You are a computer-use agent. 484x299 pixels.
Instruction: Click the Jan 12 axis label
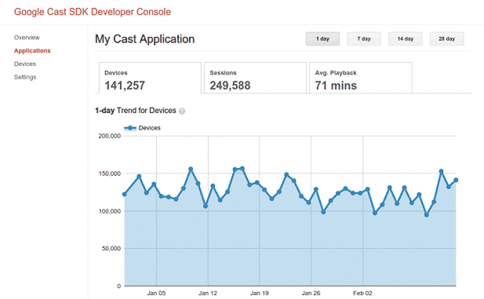(x=208, y=294)
